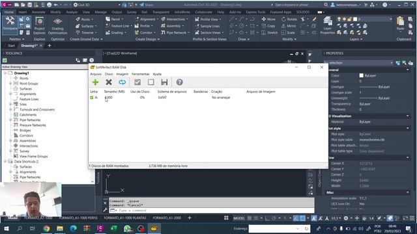Collapse the Data Shortcuts tree node
This screenshot has height=234, width=417.
coord(5,161)
